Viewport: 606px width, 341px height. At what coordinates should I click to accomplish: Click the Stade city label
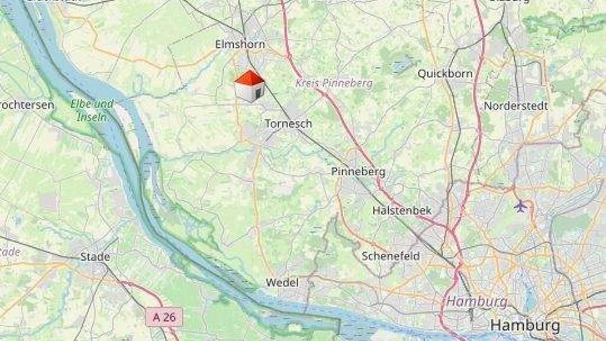click(x=95, y=257)
